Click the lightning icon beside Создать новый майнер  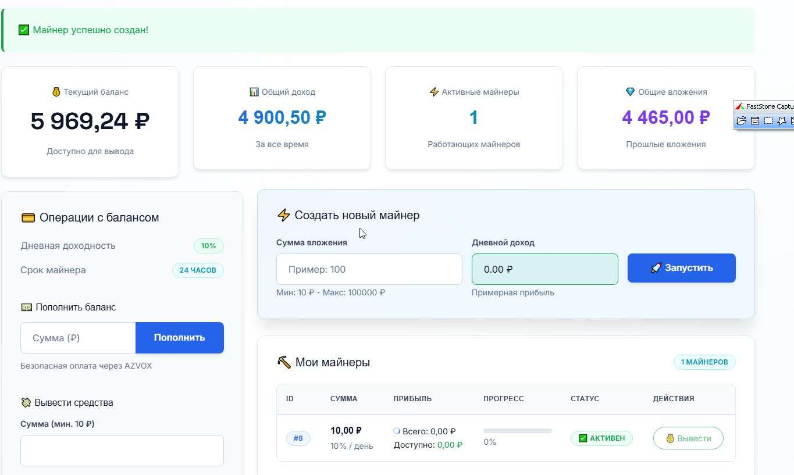click(283, 215)
